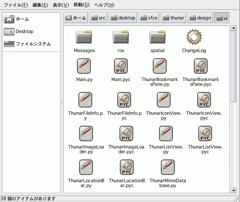Open the ファイル(F) menu

tap(15, 5)
